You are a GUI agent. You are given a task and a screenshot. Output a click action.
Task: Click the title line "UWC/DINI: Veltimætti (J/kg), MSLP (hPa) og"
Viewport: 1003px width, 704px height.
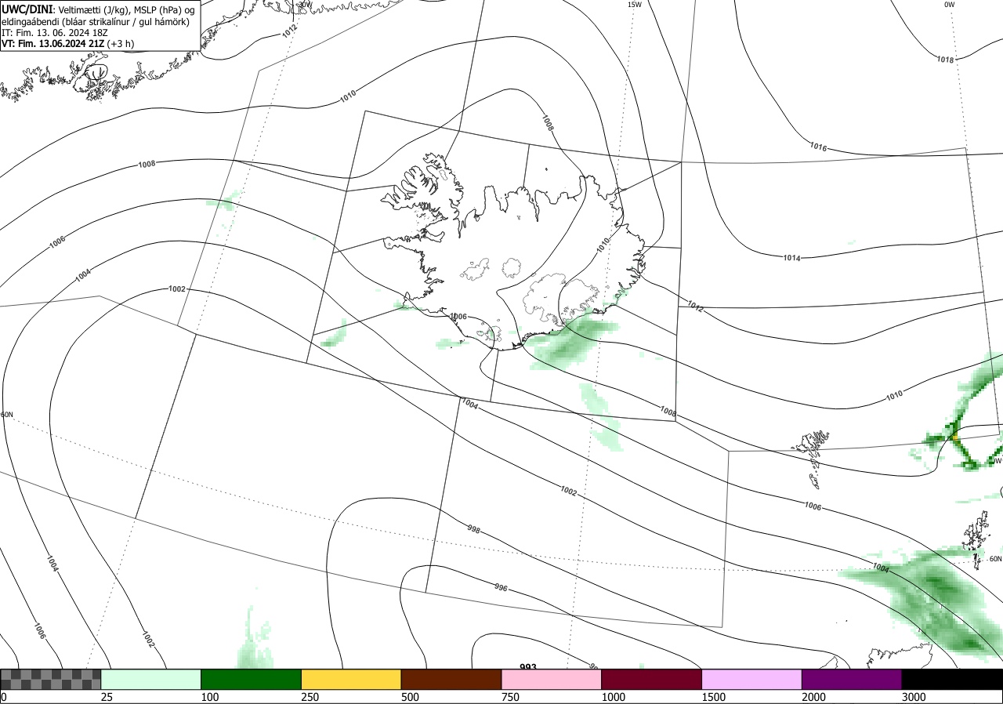[98, 9]
